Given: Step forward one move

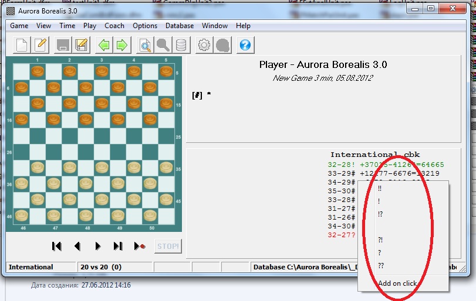Looking at the screenshot, I should pos(98,247).
